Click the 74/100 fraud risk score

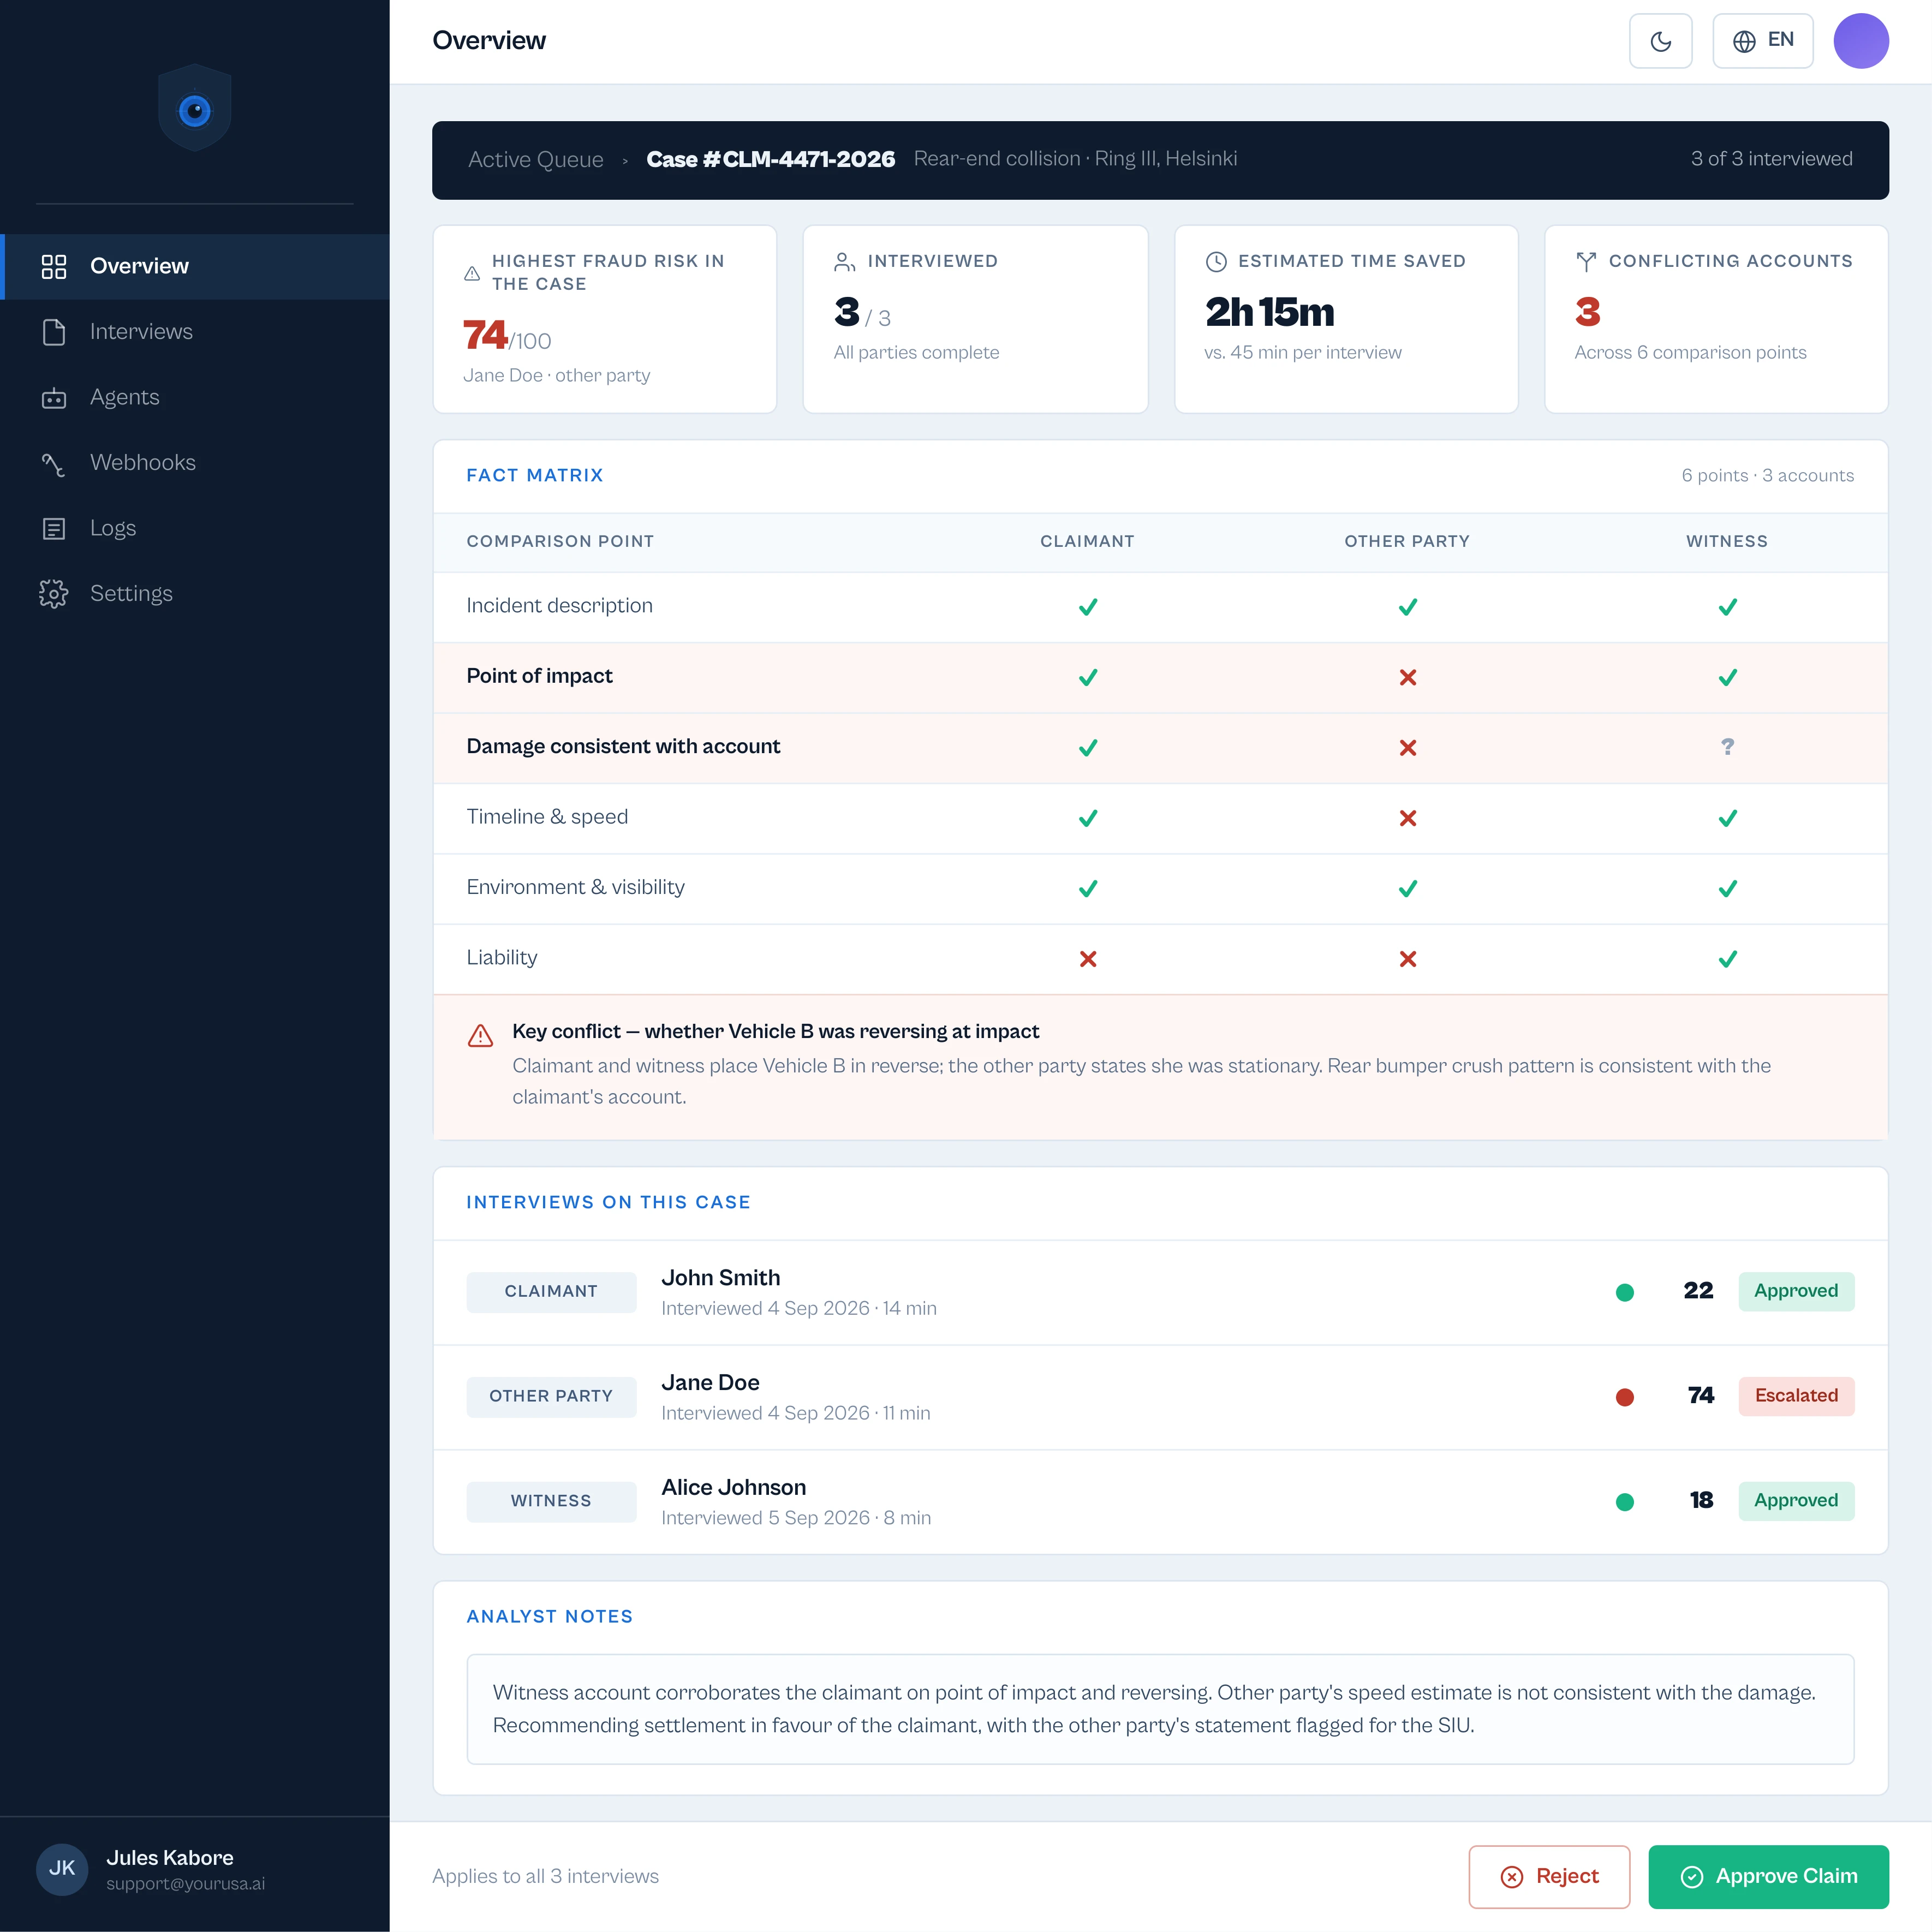[x=507, y=336]
